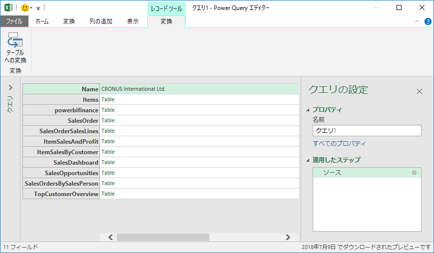Select the ソース applied step

pyautogui.click(x=367, y=173)
